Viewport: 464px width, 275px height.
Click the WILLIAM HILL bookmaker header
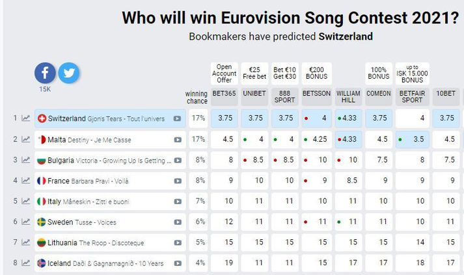(348, 97)
